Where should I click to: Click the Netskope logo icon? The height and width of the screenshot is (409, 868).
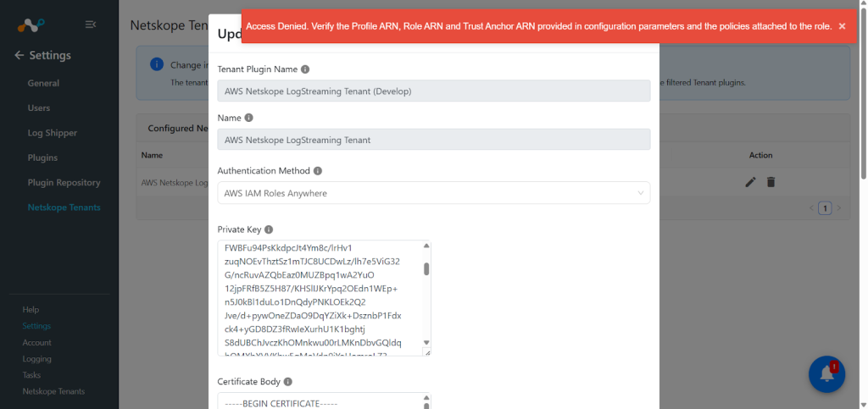(31, 25)
